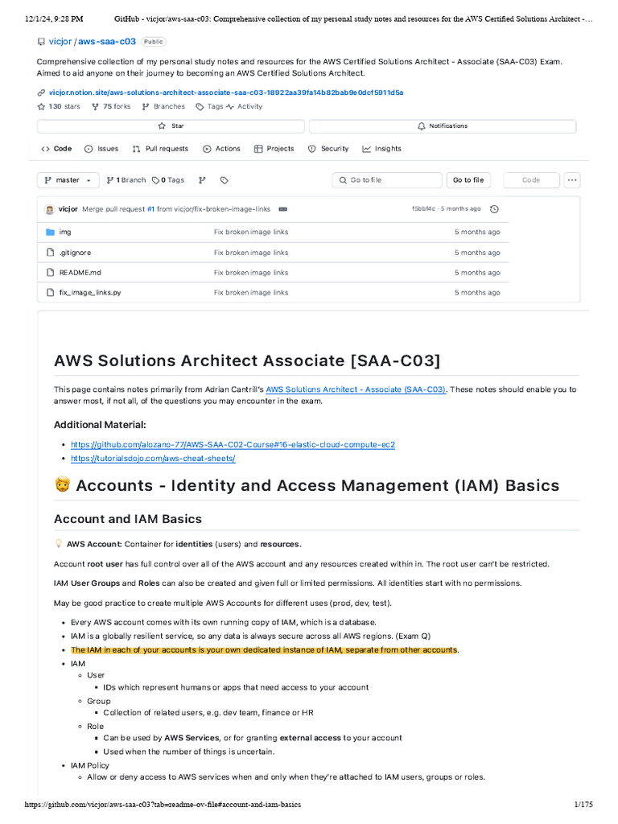Image resolution: width=618 pixels, height=824 pixels.
Task: Click the standalone tag icon in file toolbar
Action: [x=225, y=180]
